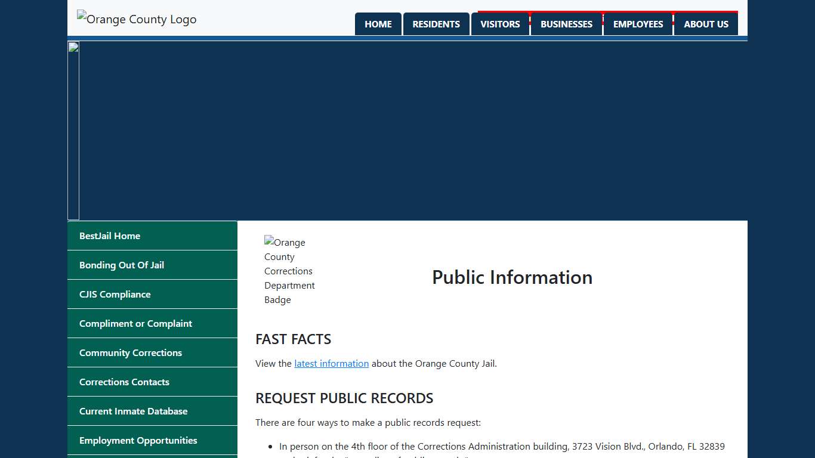Open the EMPLOYEES menu entry
This screenshot has height=458, width=815.
tap(638, 24)
